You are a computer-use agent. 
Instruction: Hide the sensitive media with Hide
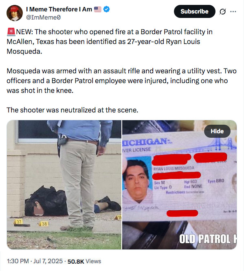click(217, 131)
